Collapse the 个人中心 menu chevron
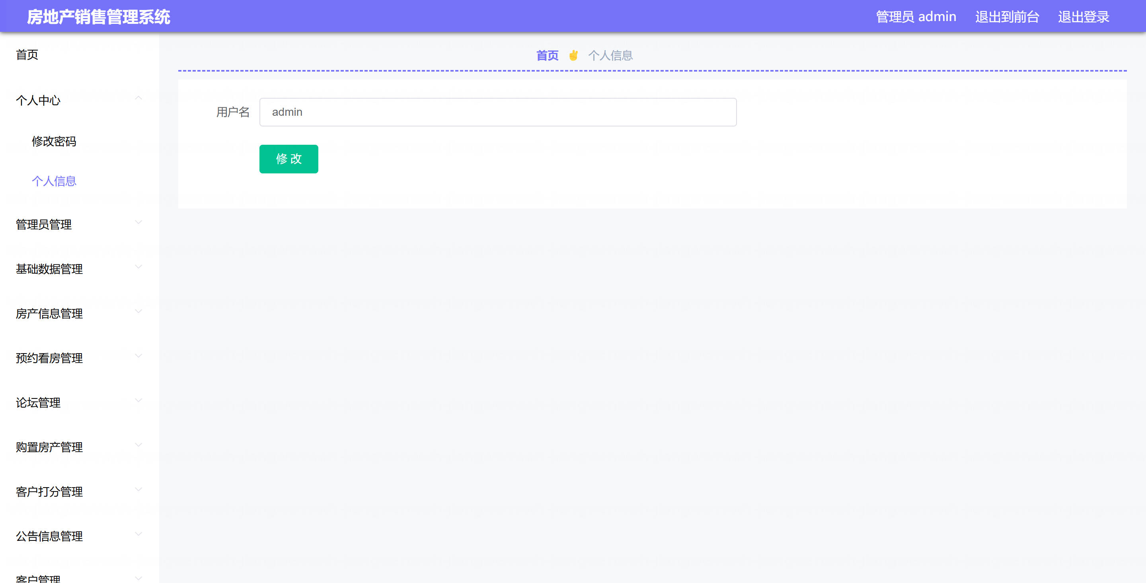The width and height of the screenshot is (1146, 583). coord(138,98)
